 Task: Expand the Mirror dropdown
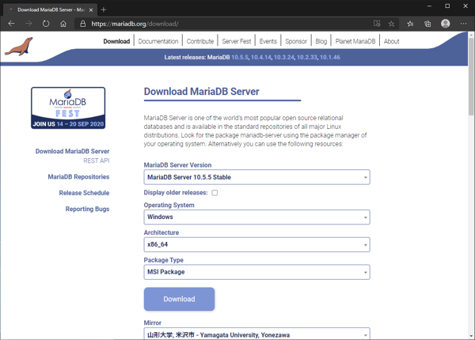click(x=256, y=334)
